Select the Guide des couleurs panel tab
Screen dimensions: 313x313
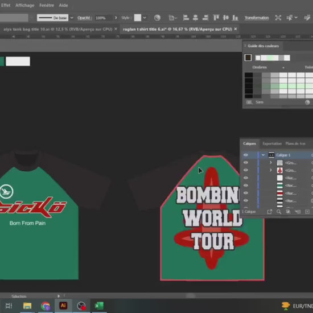263,46
